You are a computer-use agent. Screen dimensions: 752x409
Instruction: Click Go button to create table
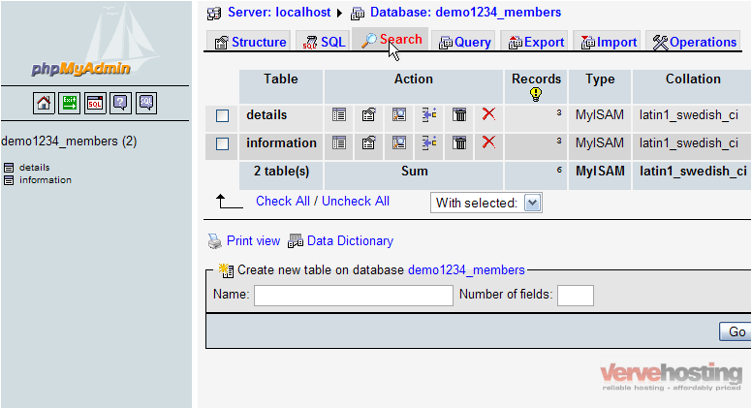736,331
